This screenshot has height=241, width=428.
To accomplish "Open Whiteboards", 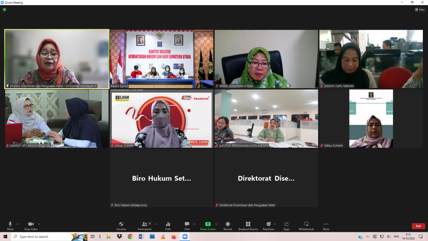I will pyautogui.click(x=306, y=226).
